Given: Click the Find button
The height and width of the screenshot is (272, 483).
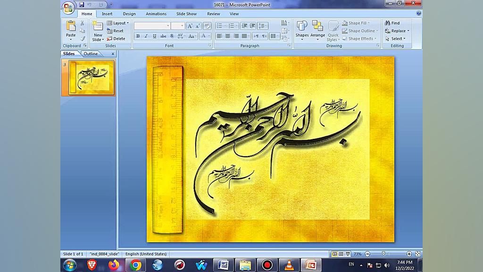Looking at the screenshot, I should (392, 23).
